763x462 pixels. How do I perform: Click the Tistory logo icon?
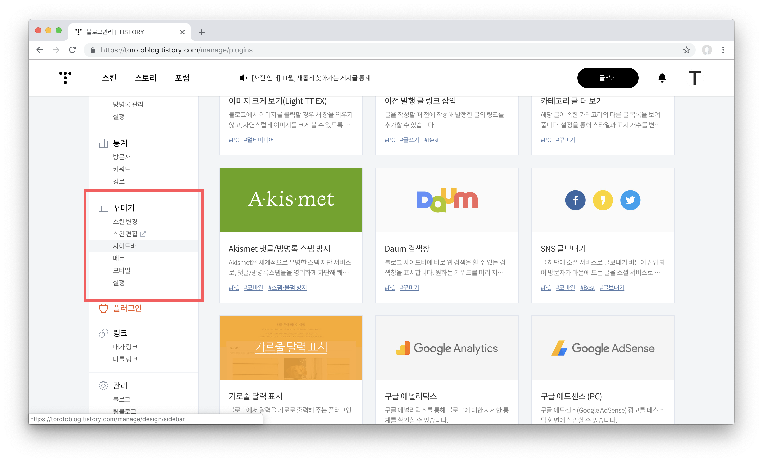coord(65,77)
